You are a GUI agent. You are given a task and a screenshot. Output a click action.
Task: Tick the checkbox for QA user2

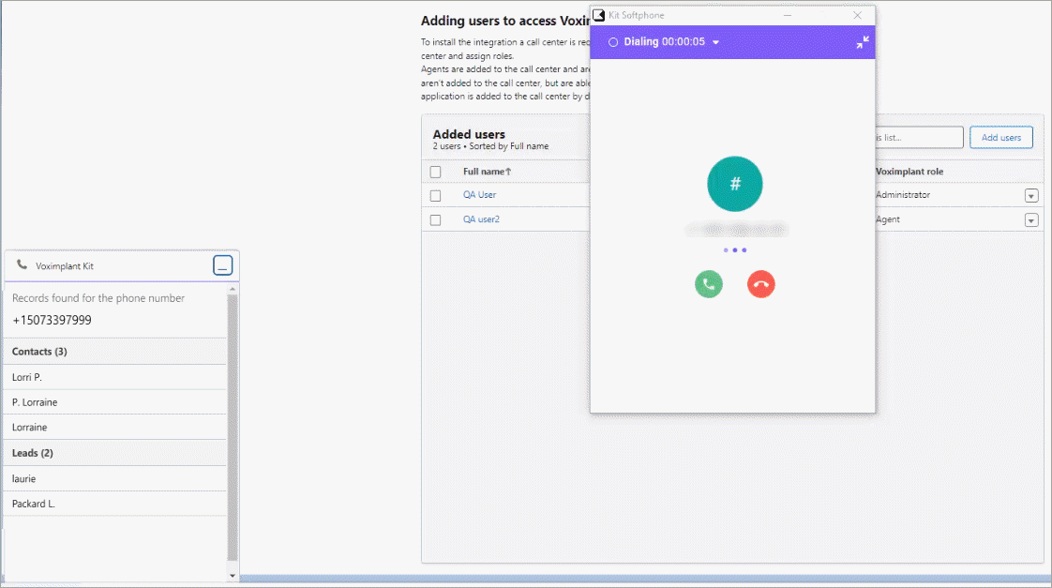[435, 220]
